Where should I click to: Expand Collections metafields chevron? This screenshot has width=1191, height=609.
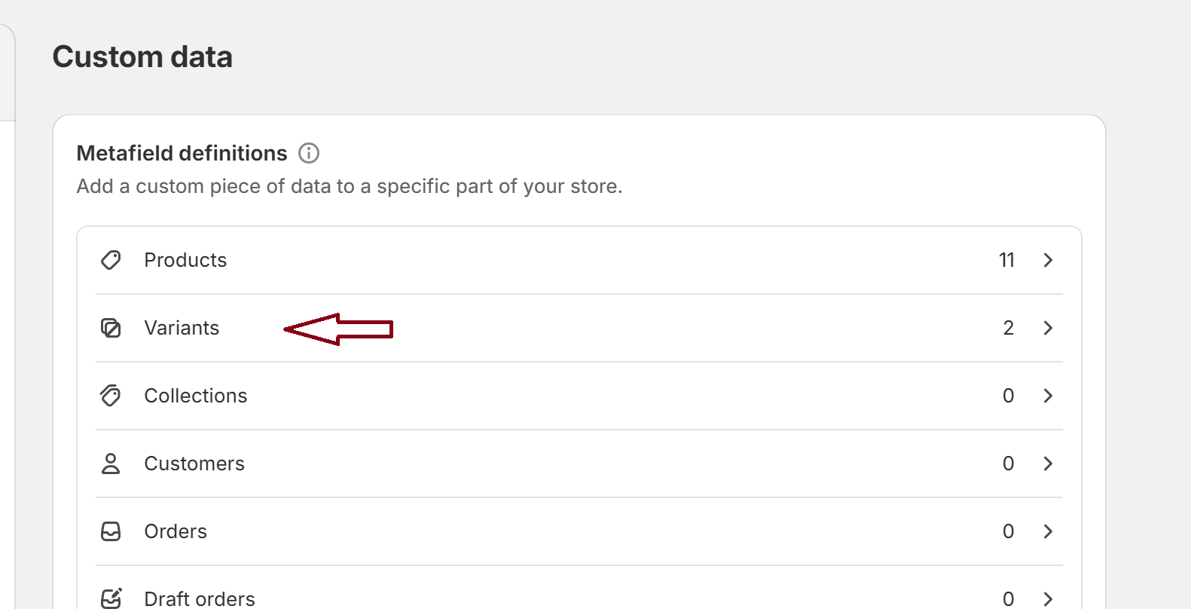1048,396
